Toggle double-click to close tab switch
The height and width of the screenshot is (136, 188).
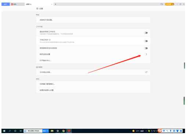[146, 48]
